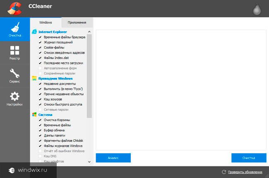
Task: Uncheck Прочие недавние объекты
Action: click(x=40, y=94)
